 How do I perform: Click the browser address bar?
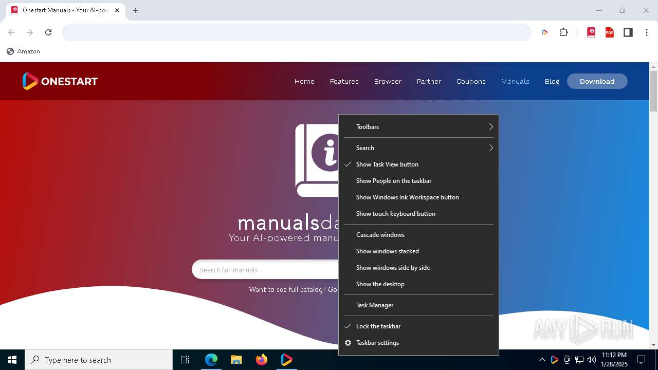click(x=297, y=32)
